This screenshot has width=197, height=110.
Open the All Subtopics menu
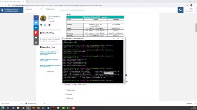(x=50, y=9)
